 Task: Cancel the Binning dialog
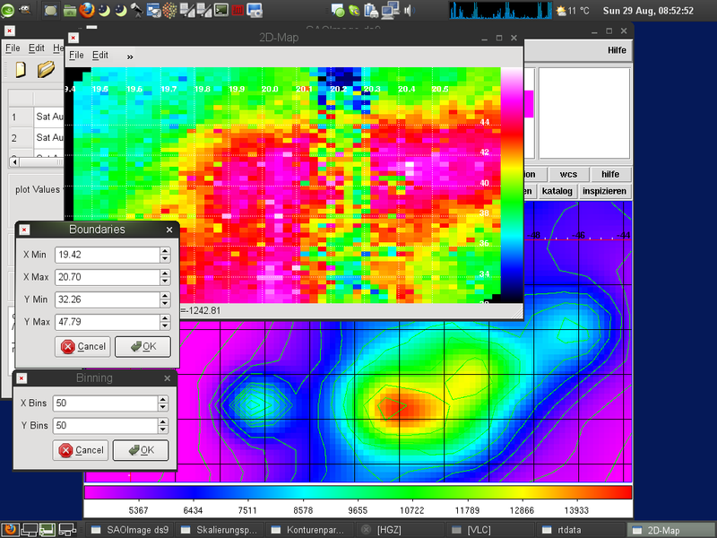pos(81,450)
